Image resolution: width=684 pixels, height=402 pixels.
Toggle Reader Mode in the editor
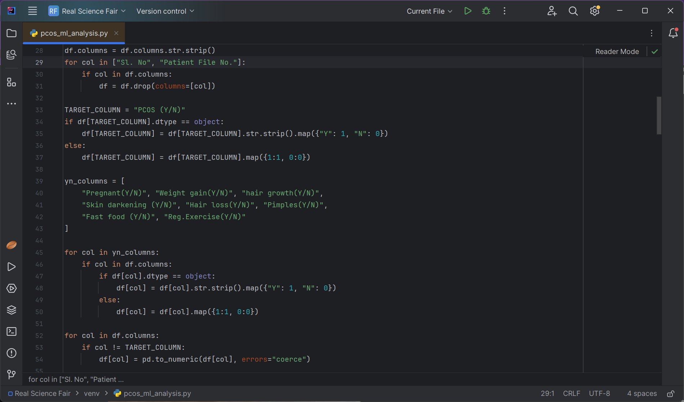pos(617,51)
